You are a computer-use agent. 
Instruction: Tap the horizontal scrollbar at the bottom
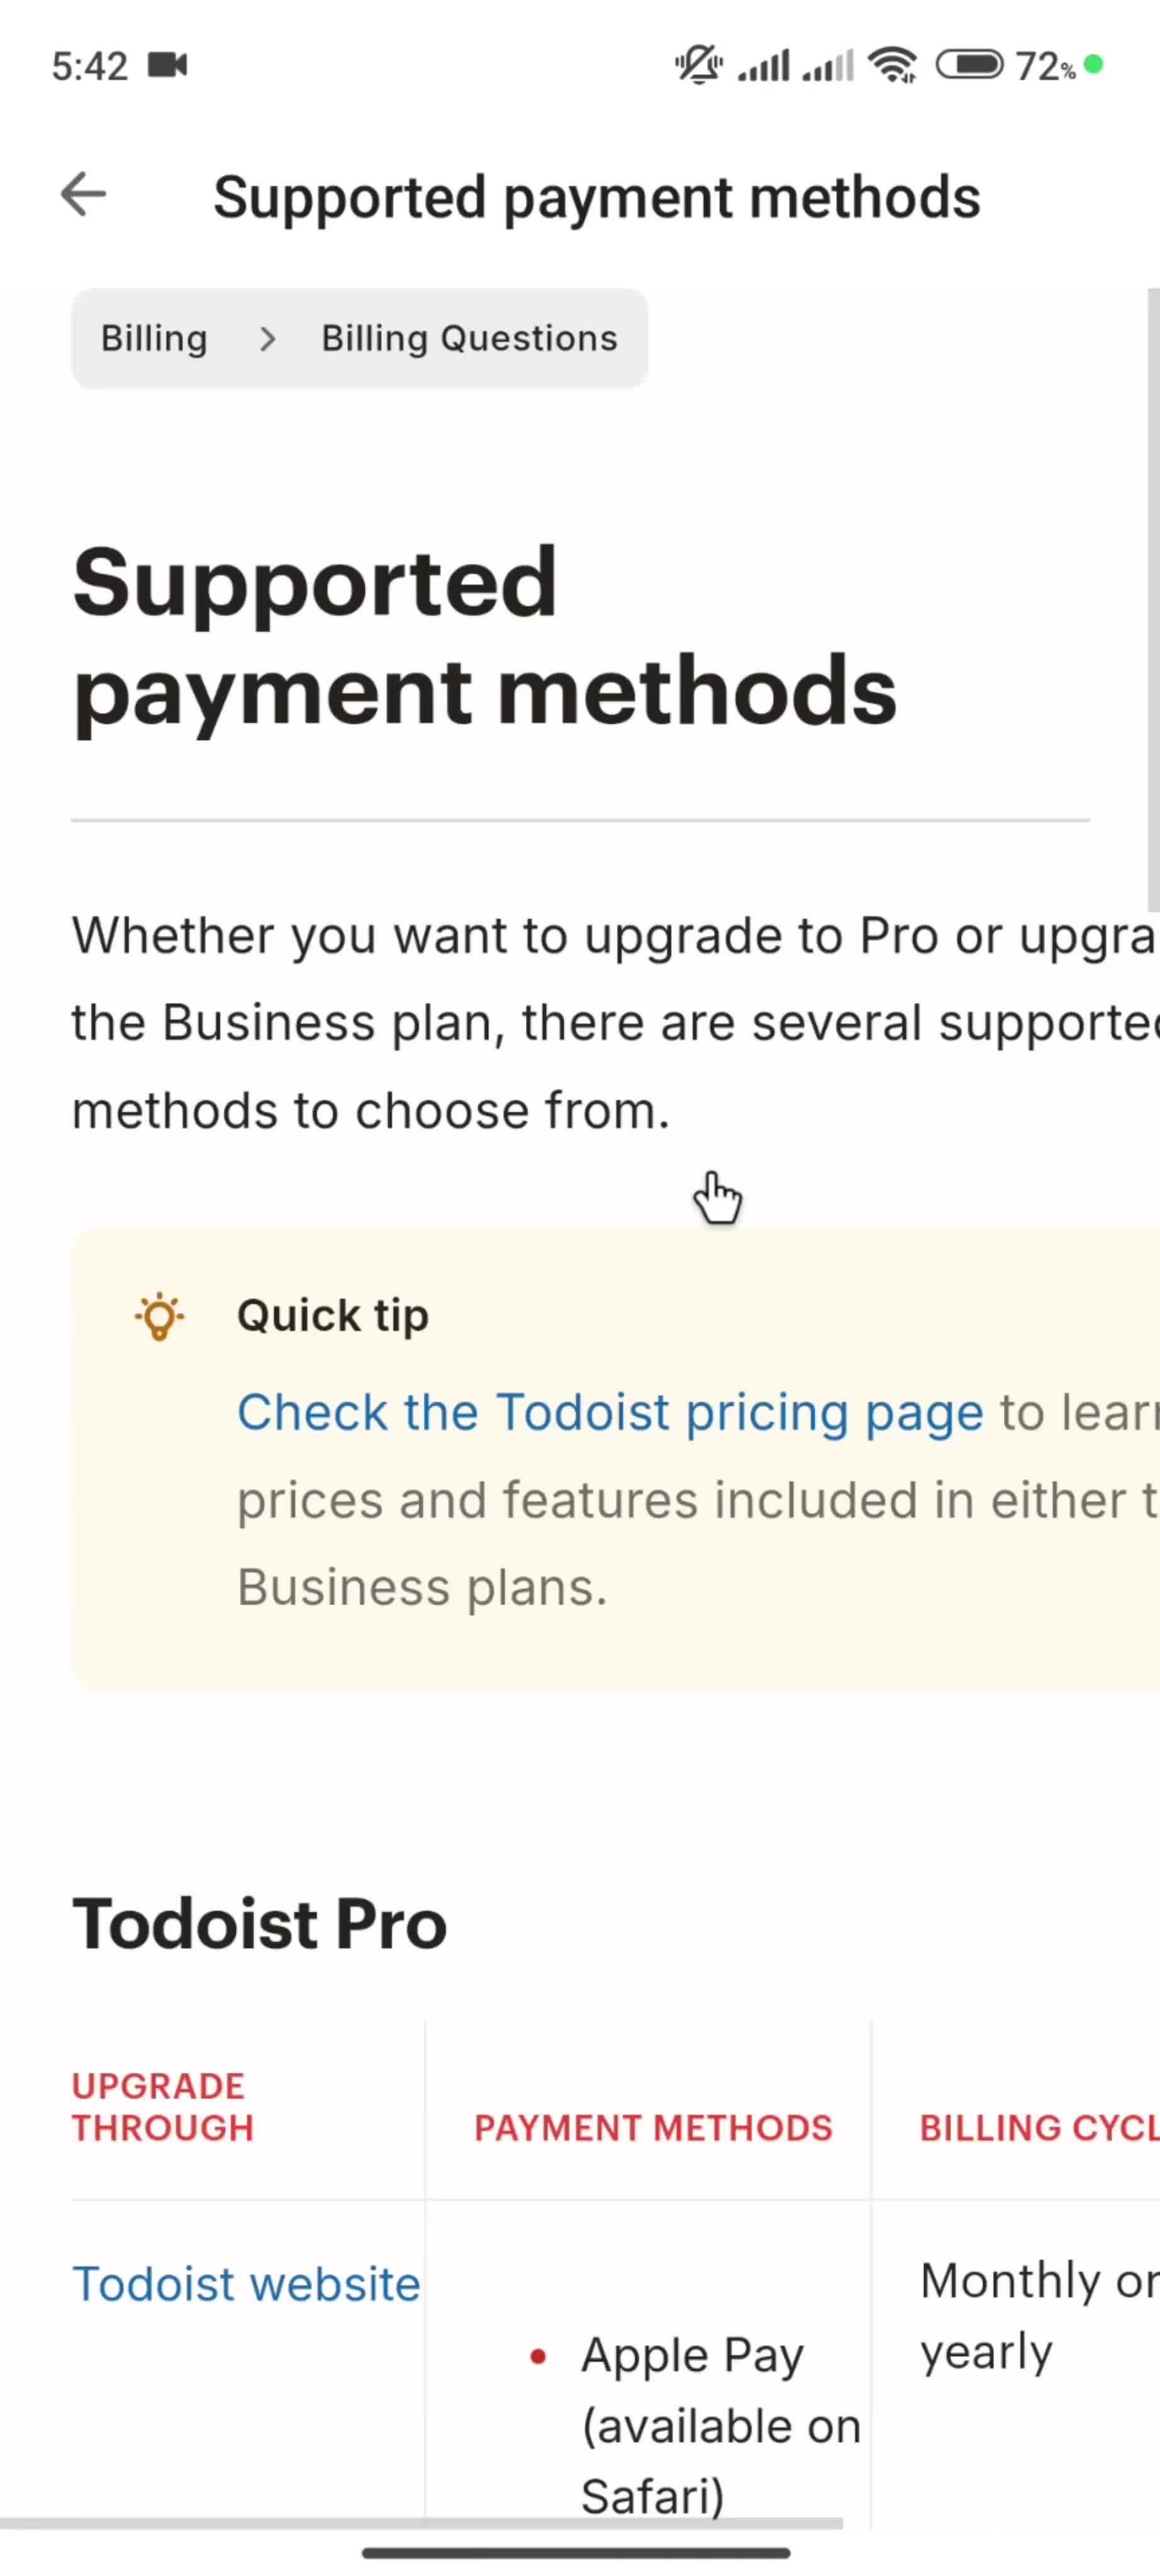(421, 2523)
